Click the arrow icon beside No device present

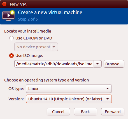(x=54, y=47)
